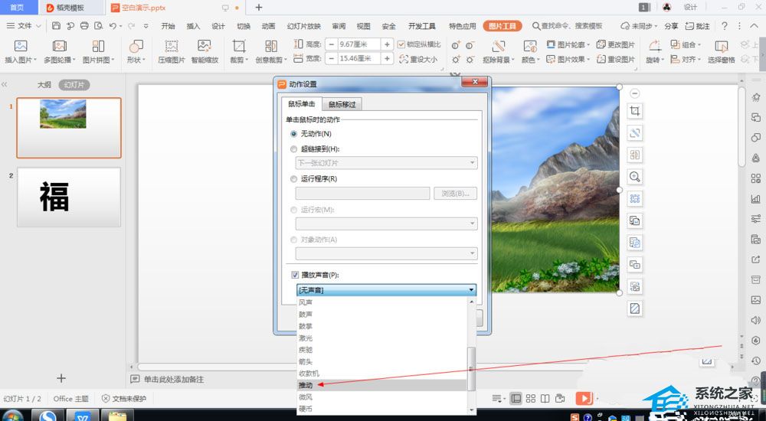Click the crop icon in floating picture toolbar

[x=634, y=112]
